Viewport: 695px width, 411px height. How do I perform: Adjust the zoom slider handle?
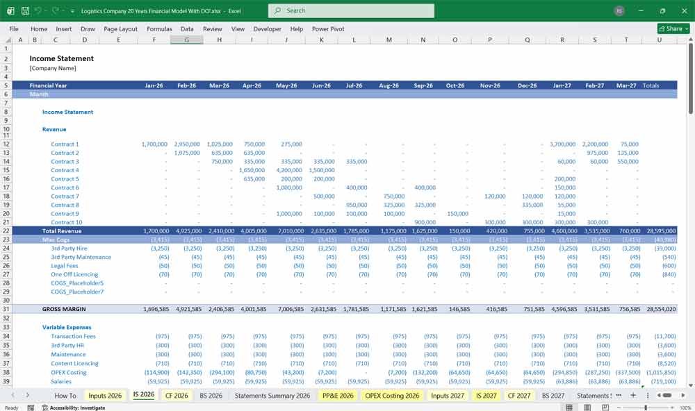coord(646,408)
